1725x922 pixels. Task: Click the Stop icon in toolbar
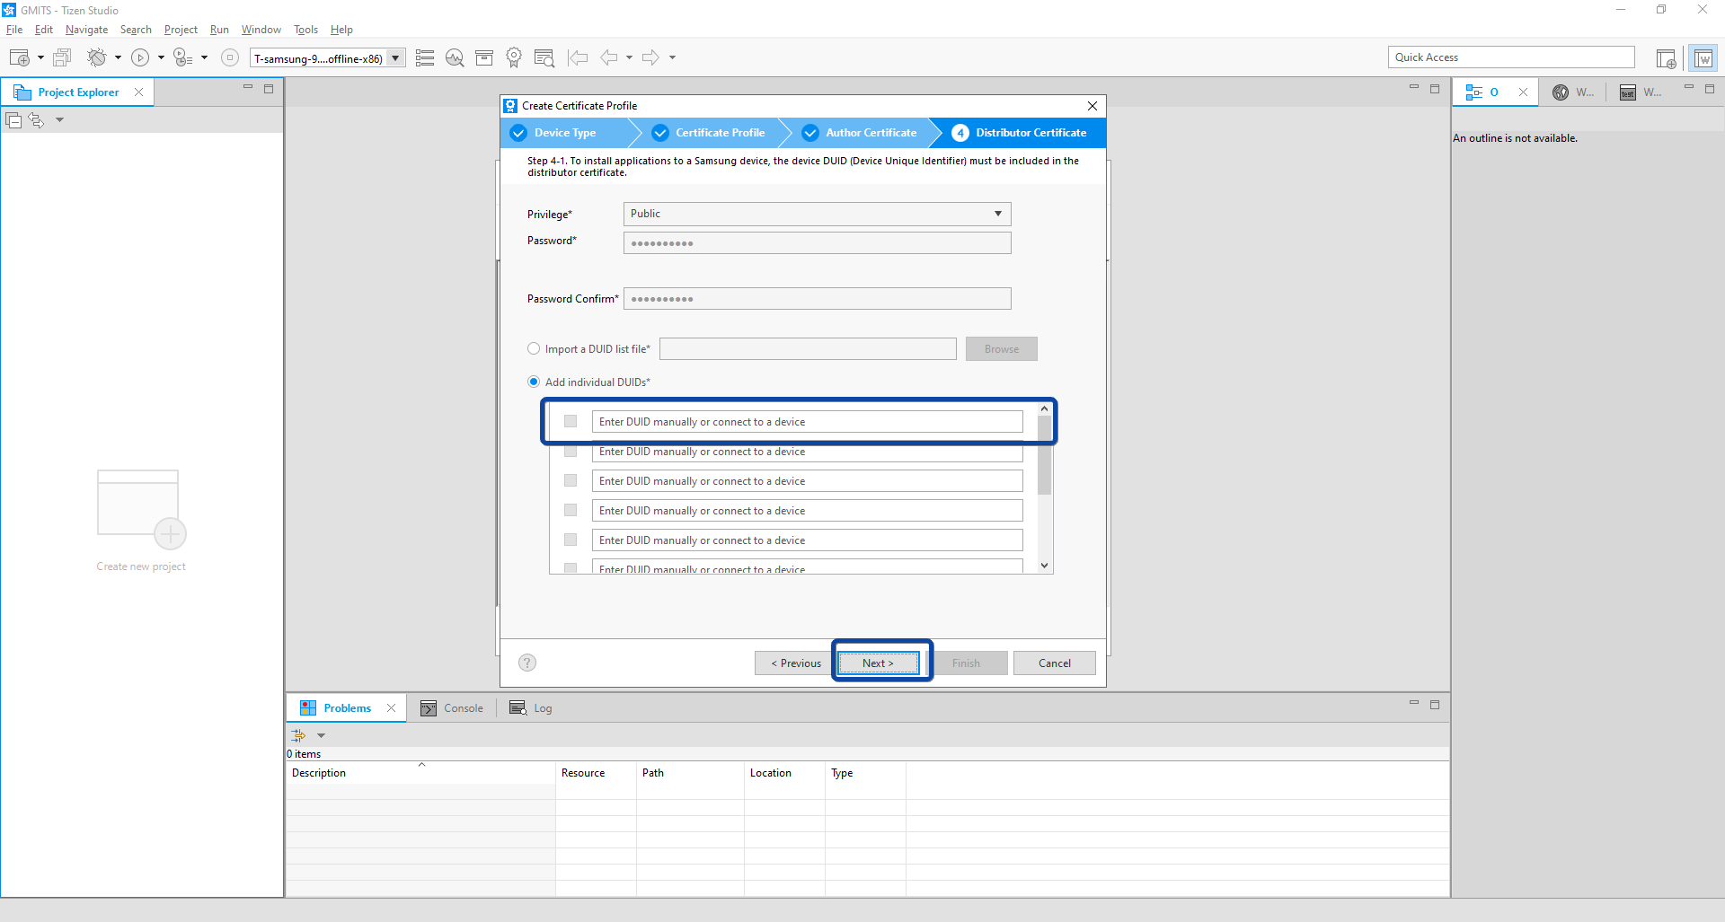(x=230, y=57)
